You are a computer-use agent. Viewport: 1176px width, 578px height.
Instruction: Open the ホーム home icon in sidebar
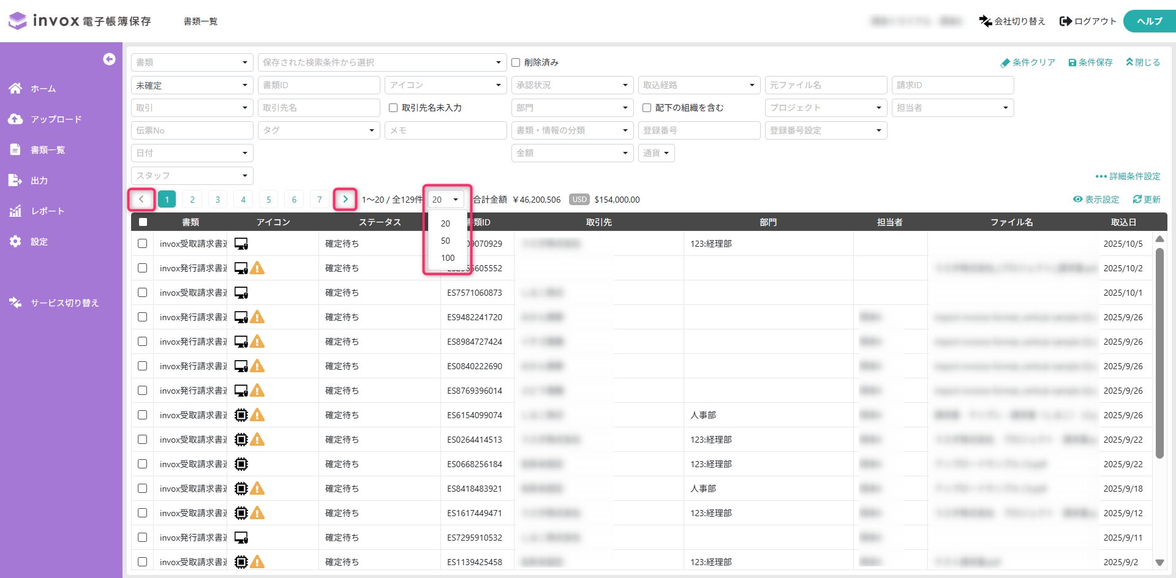15,89
